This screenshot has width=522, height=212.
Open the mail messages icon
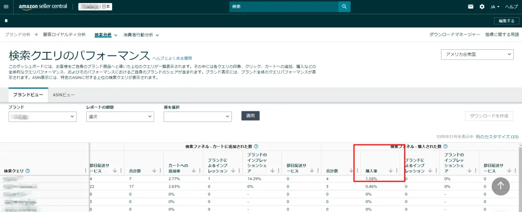(471, 7)
